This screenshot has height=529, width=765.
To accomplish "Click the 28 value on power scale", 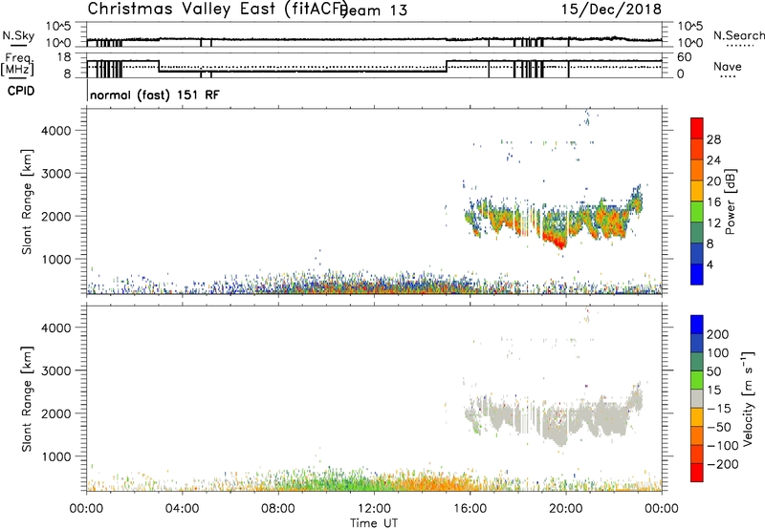I will [x=713, y=139].
